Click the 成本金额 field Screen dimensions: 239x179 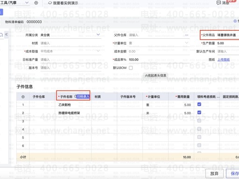(159, 51)
